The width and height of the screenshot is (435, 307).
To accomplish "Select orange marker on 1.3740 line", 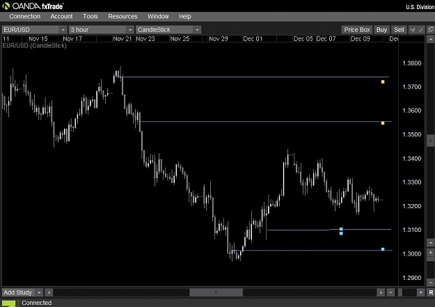I will [x=383, y=82].
